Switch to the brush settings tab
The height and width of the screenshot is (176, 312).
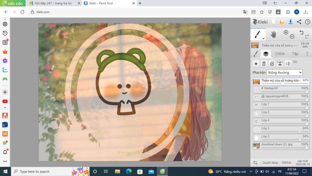click(256, 54)
